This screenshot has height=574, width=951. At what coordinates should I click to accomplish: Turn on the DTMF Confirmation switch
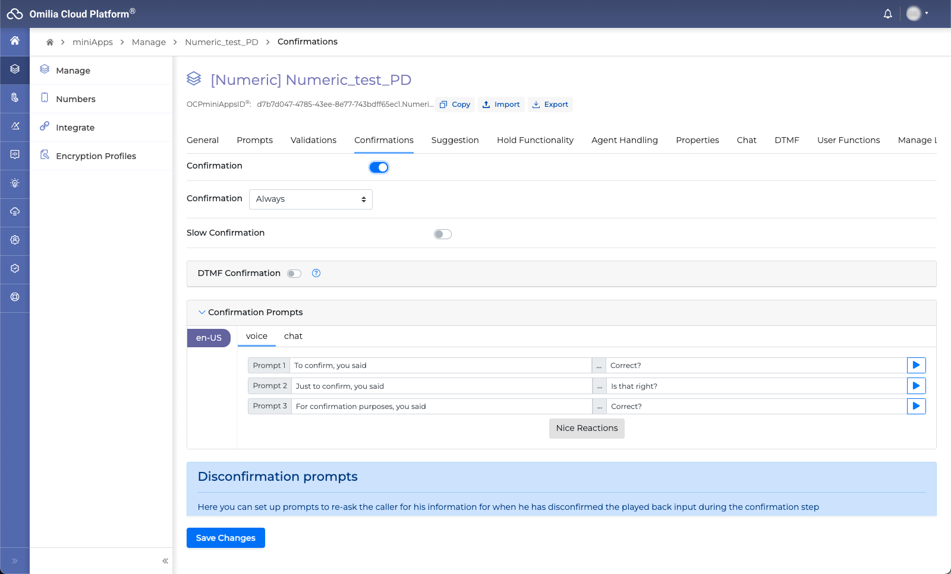point(294,274)
